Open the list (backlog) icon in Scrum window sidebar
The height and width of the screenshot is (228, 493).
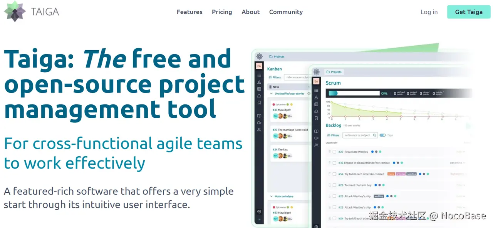point(316,91)
